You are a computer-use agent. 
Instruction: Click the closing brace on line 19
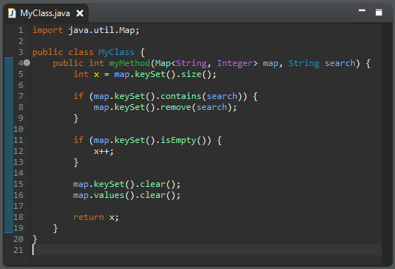[56, 229]
